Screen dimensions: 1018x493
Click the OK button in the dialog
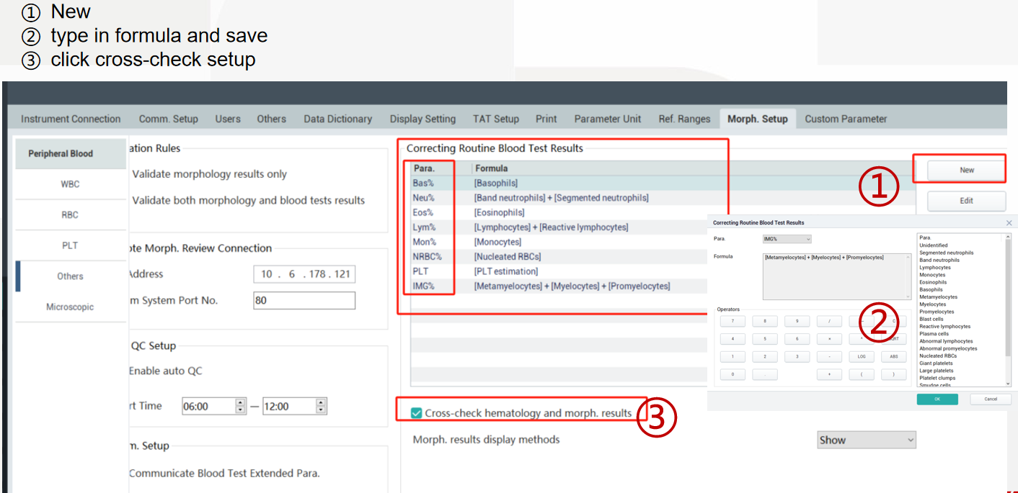click(937, 399)
